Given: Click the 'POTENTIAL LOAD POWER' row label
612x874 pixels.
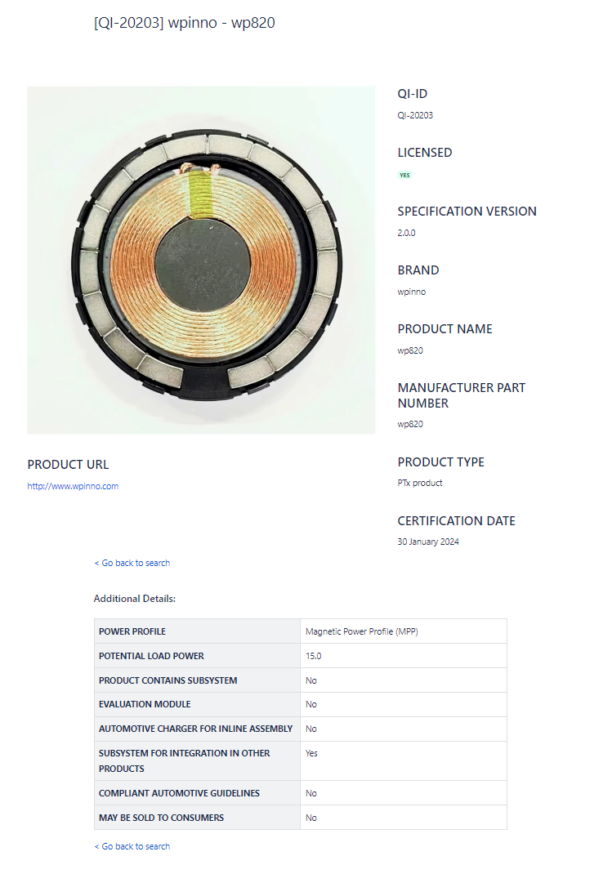Looking at the screenshot, I should point(151,656).
